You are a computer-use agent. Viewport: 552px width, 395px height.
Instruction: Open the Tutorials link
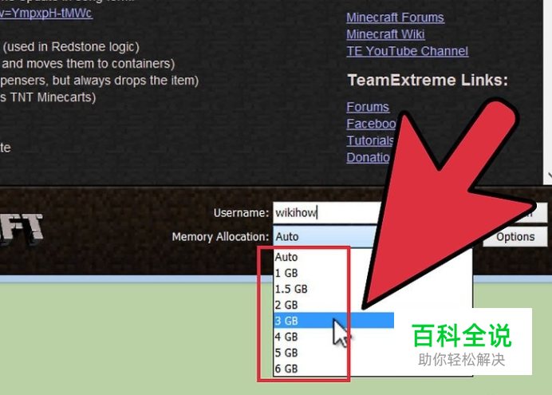click(x=370, y=140)
